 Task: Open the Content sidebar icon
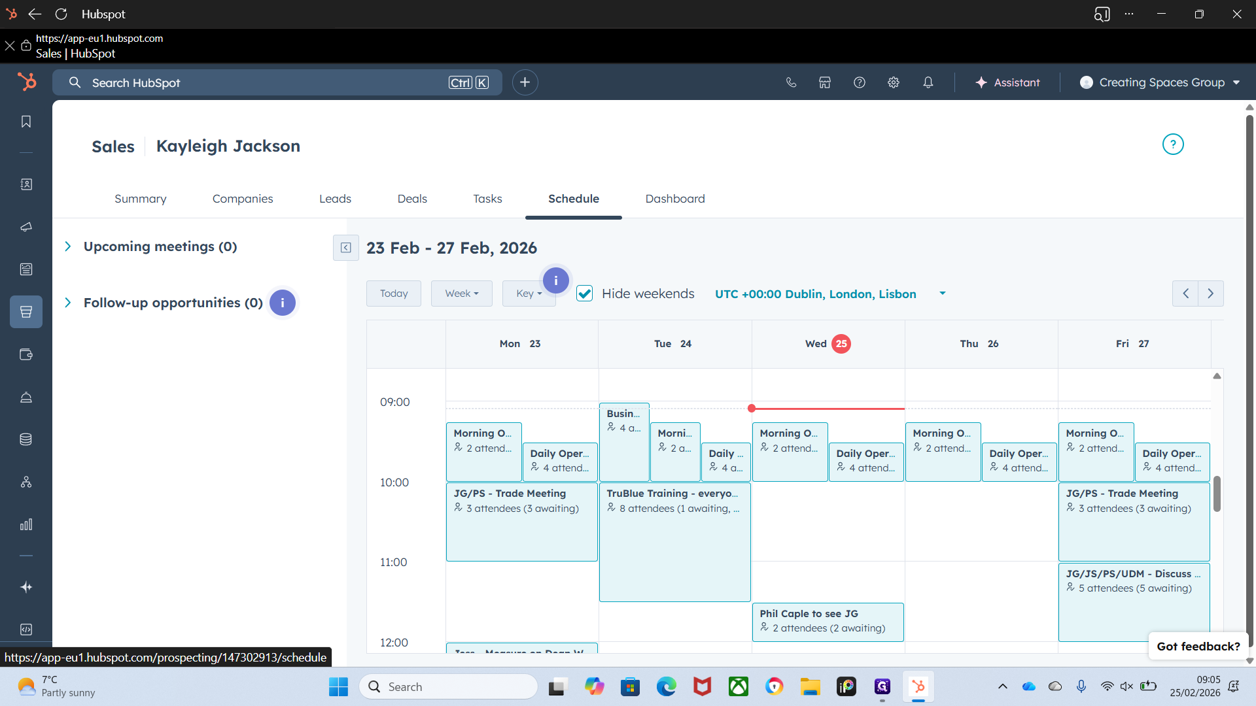[x=26, y=269]
